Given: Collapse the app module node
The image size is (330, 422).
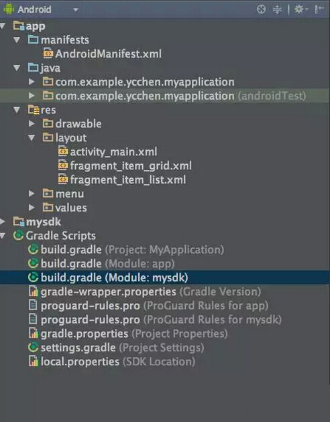Looking at the screenshot, I should pos(3,26).
